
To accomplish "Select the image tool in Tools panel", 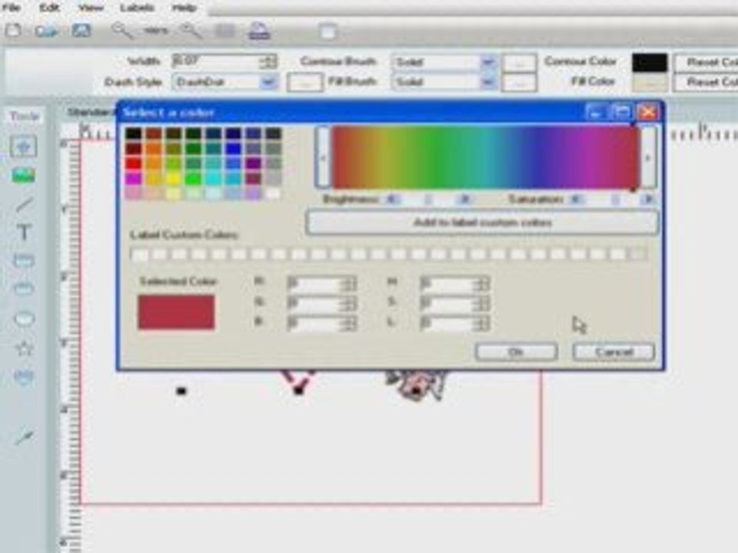I will click(24, 176).
